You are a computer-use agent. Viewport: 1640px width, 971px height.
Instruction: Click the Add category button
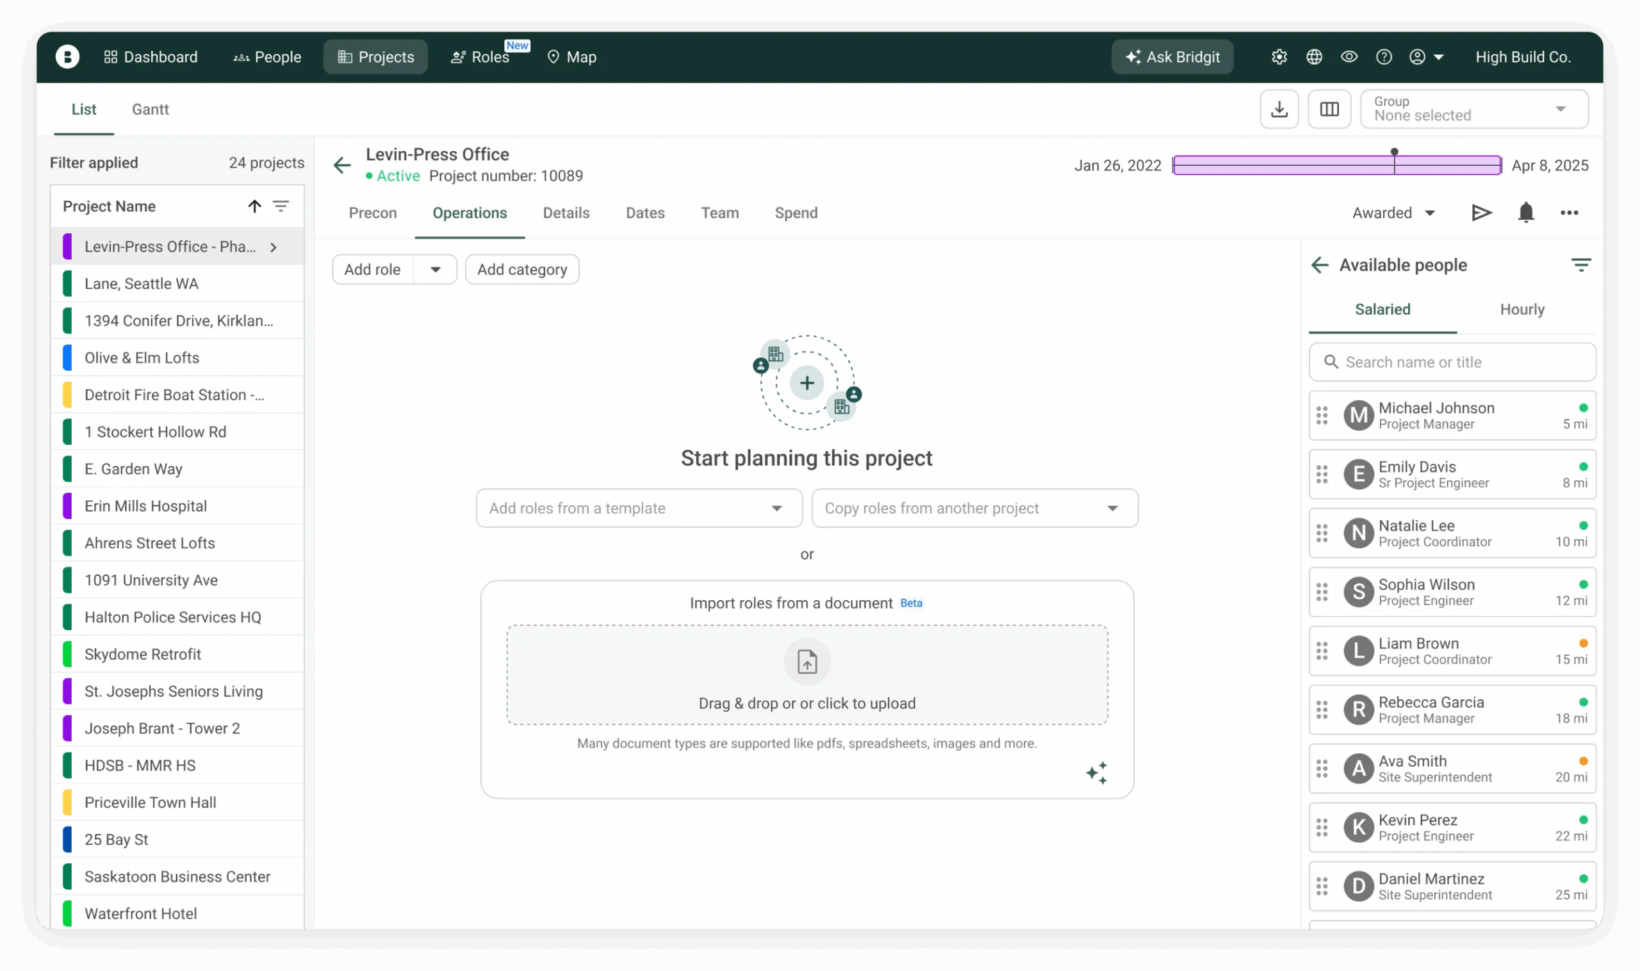521,270
